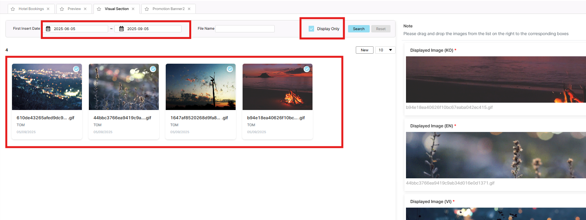Click the Search button
Viewport: 586px width, 220px height.
[358, 29]
